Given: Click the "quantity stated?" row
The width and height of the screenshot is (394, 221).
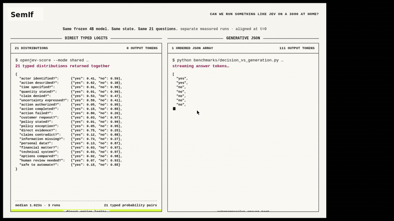Looking at the screenshot, I should tap(71, 91).
